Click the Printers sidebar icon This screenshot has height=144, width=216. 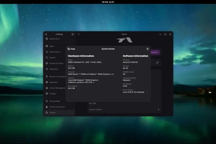tap(47, 94)
